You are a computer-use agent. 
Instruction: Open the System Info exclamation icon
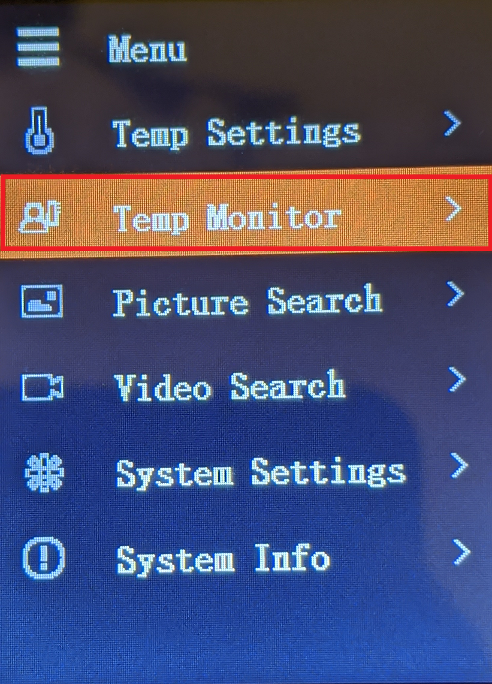44,558
